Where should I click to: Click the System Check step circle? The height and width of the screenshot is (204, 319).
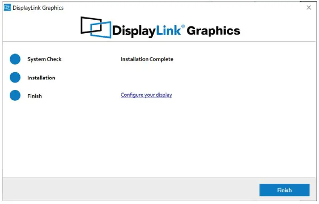15,59
